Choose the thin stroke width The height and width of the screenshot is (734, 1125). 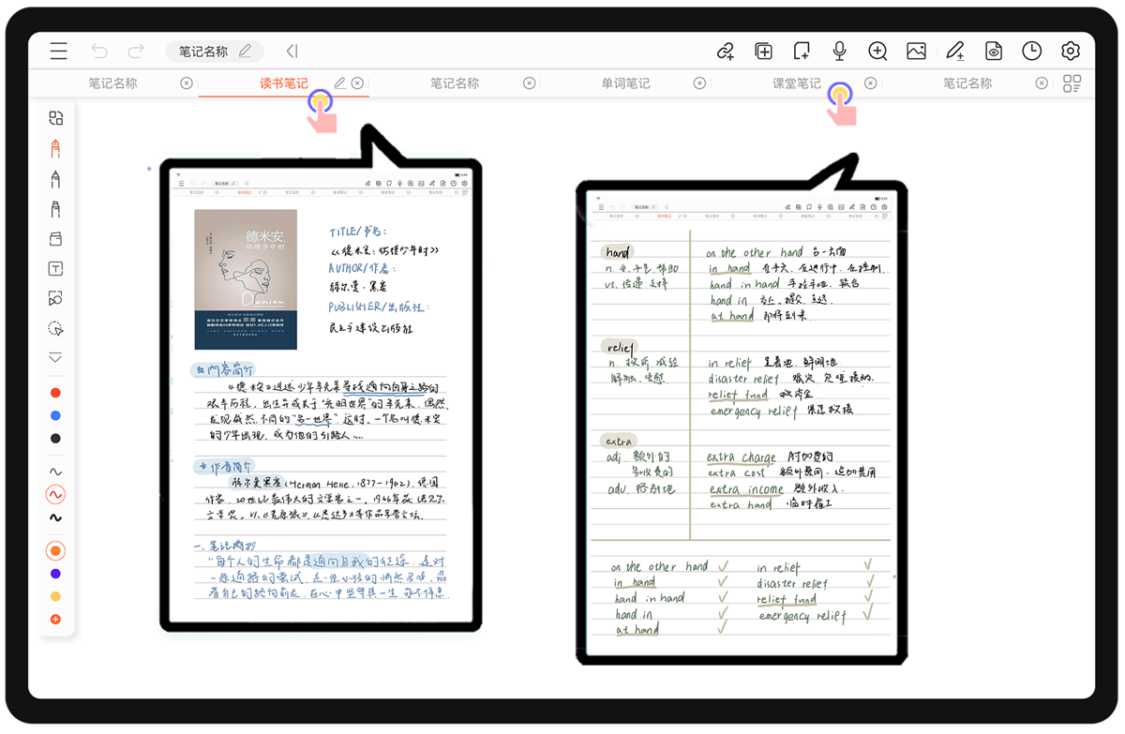click(x=55, y=472)
